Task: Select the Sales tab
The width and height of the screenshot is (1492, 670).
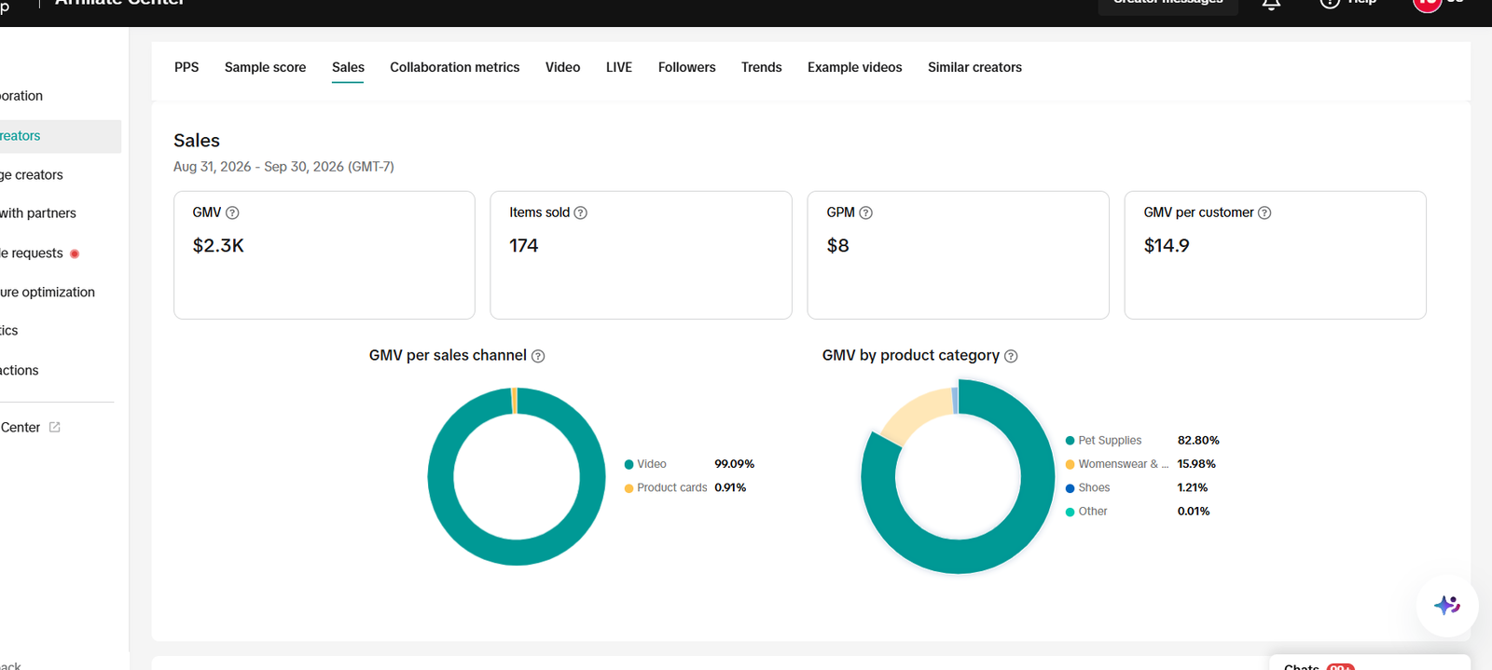Action: click(348, 67)
